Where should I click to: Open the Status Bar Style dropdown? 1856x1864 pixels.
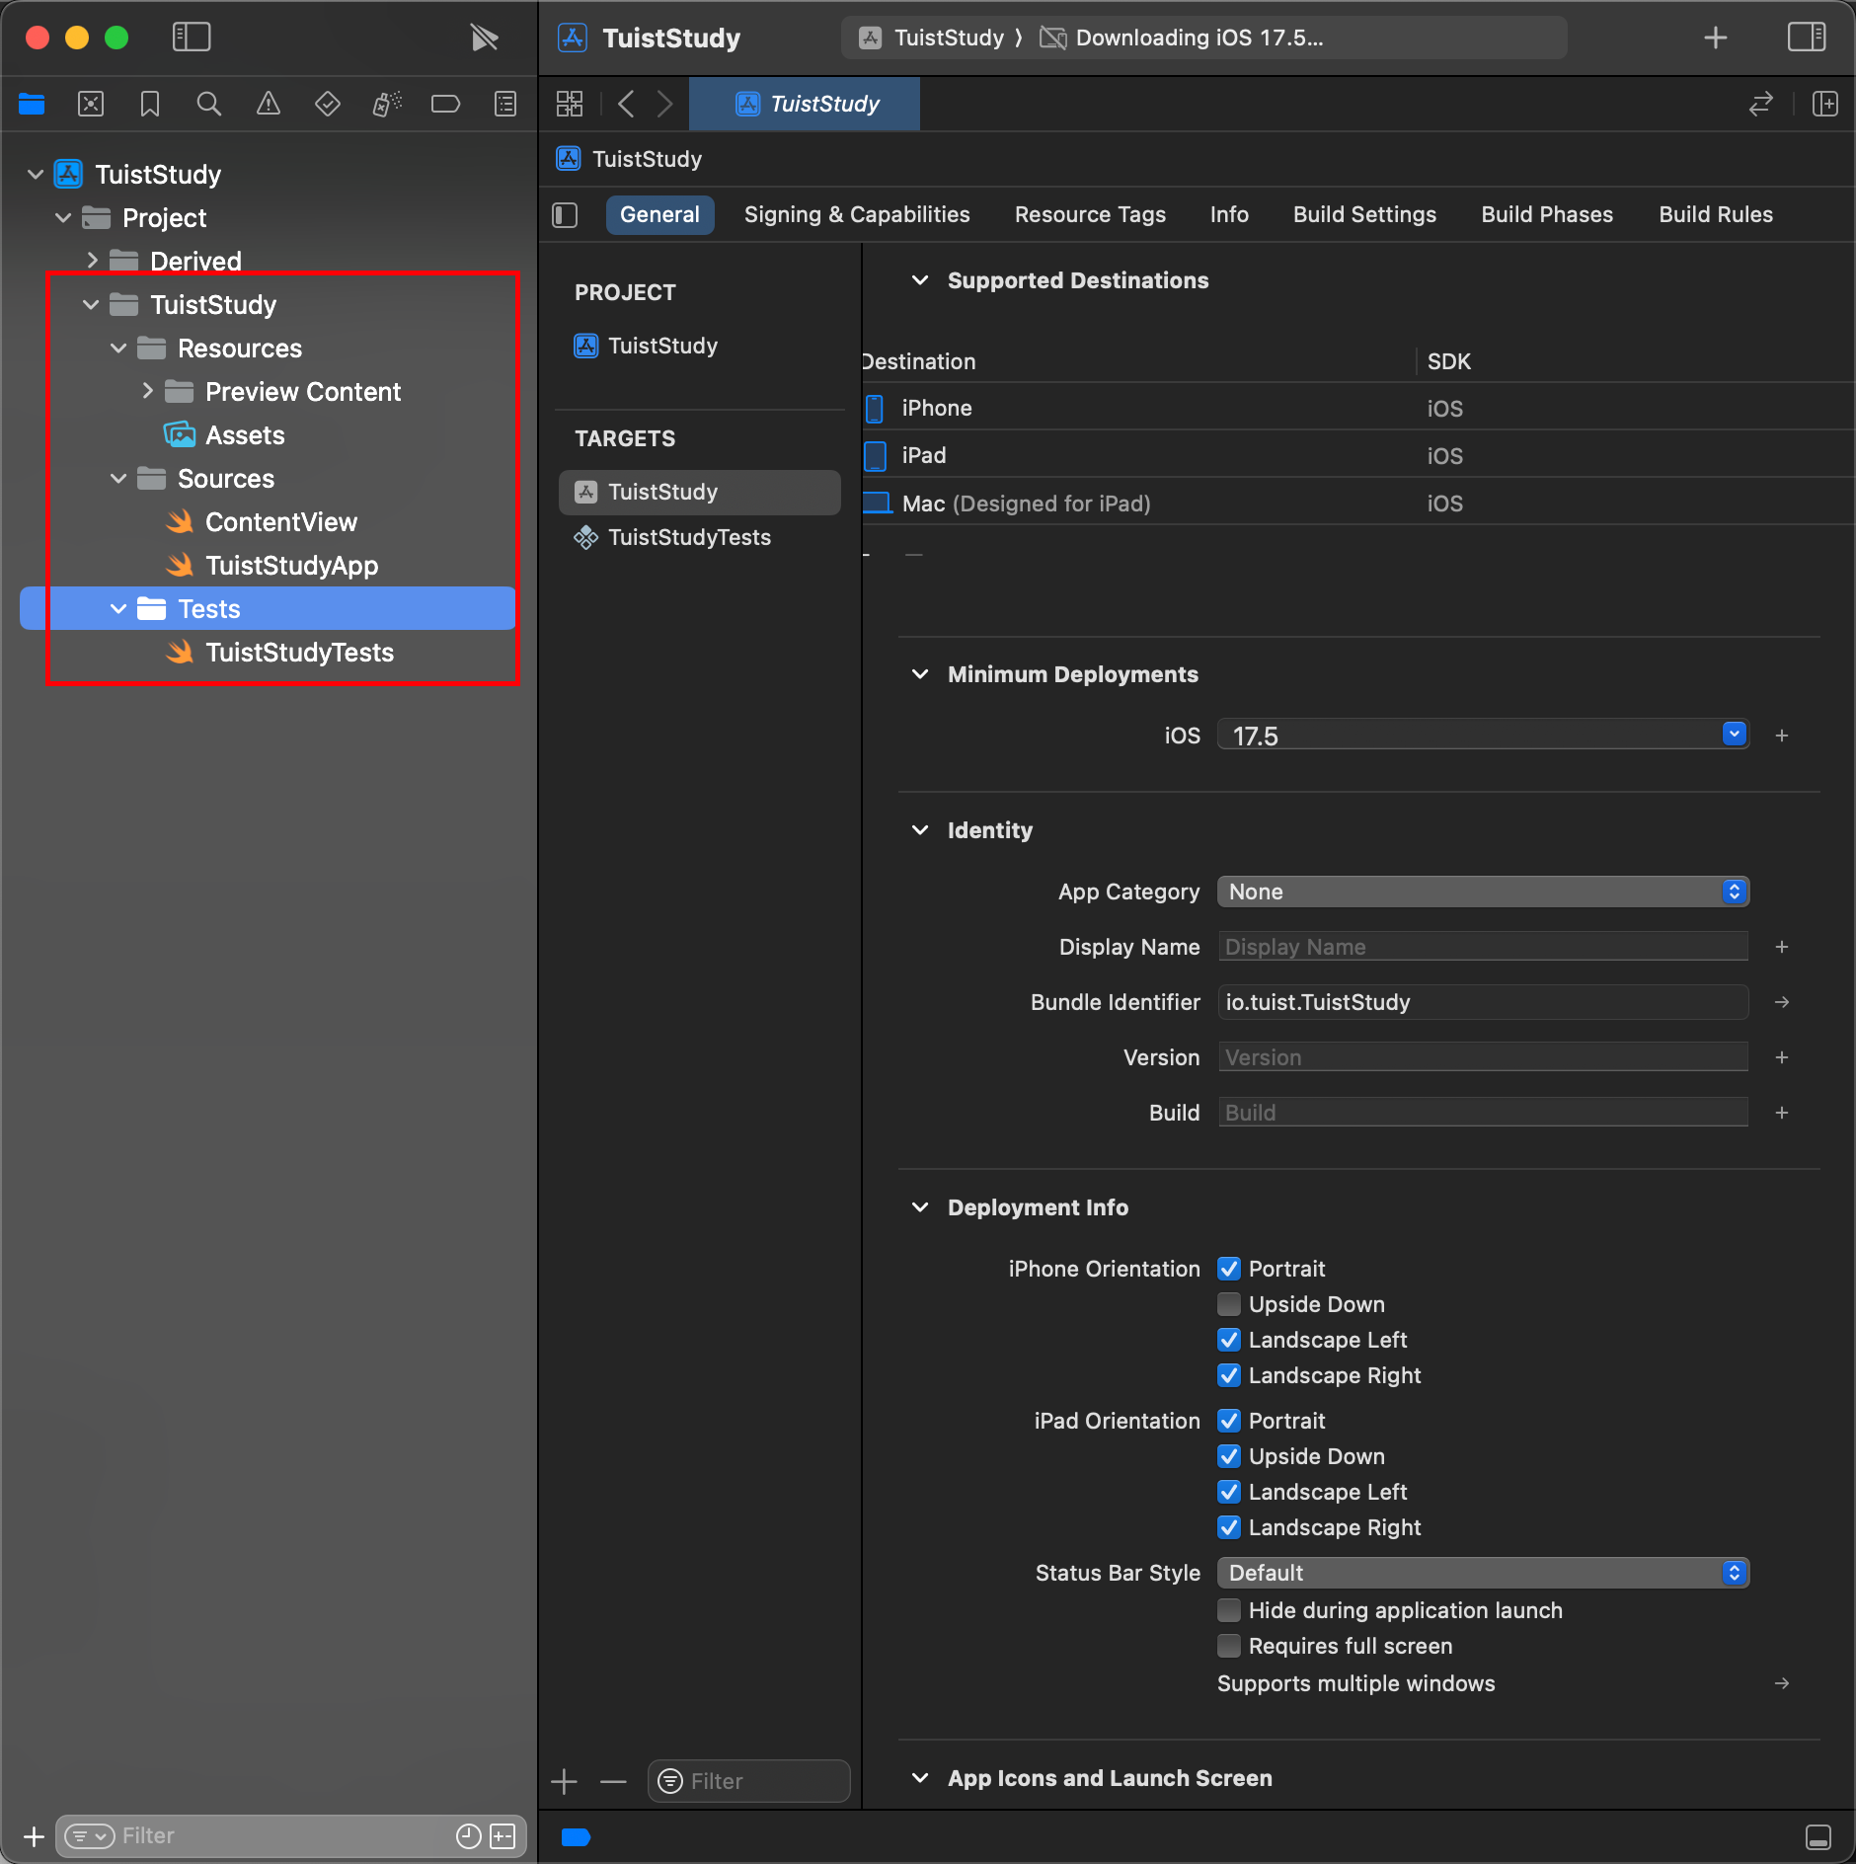coord(1483,1573)
